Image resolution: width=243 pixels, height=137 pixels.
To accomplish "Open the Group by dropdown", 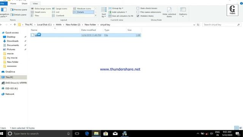I will coord(116,8).
